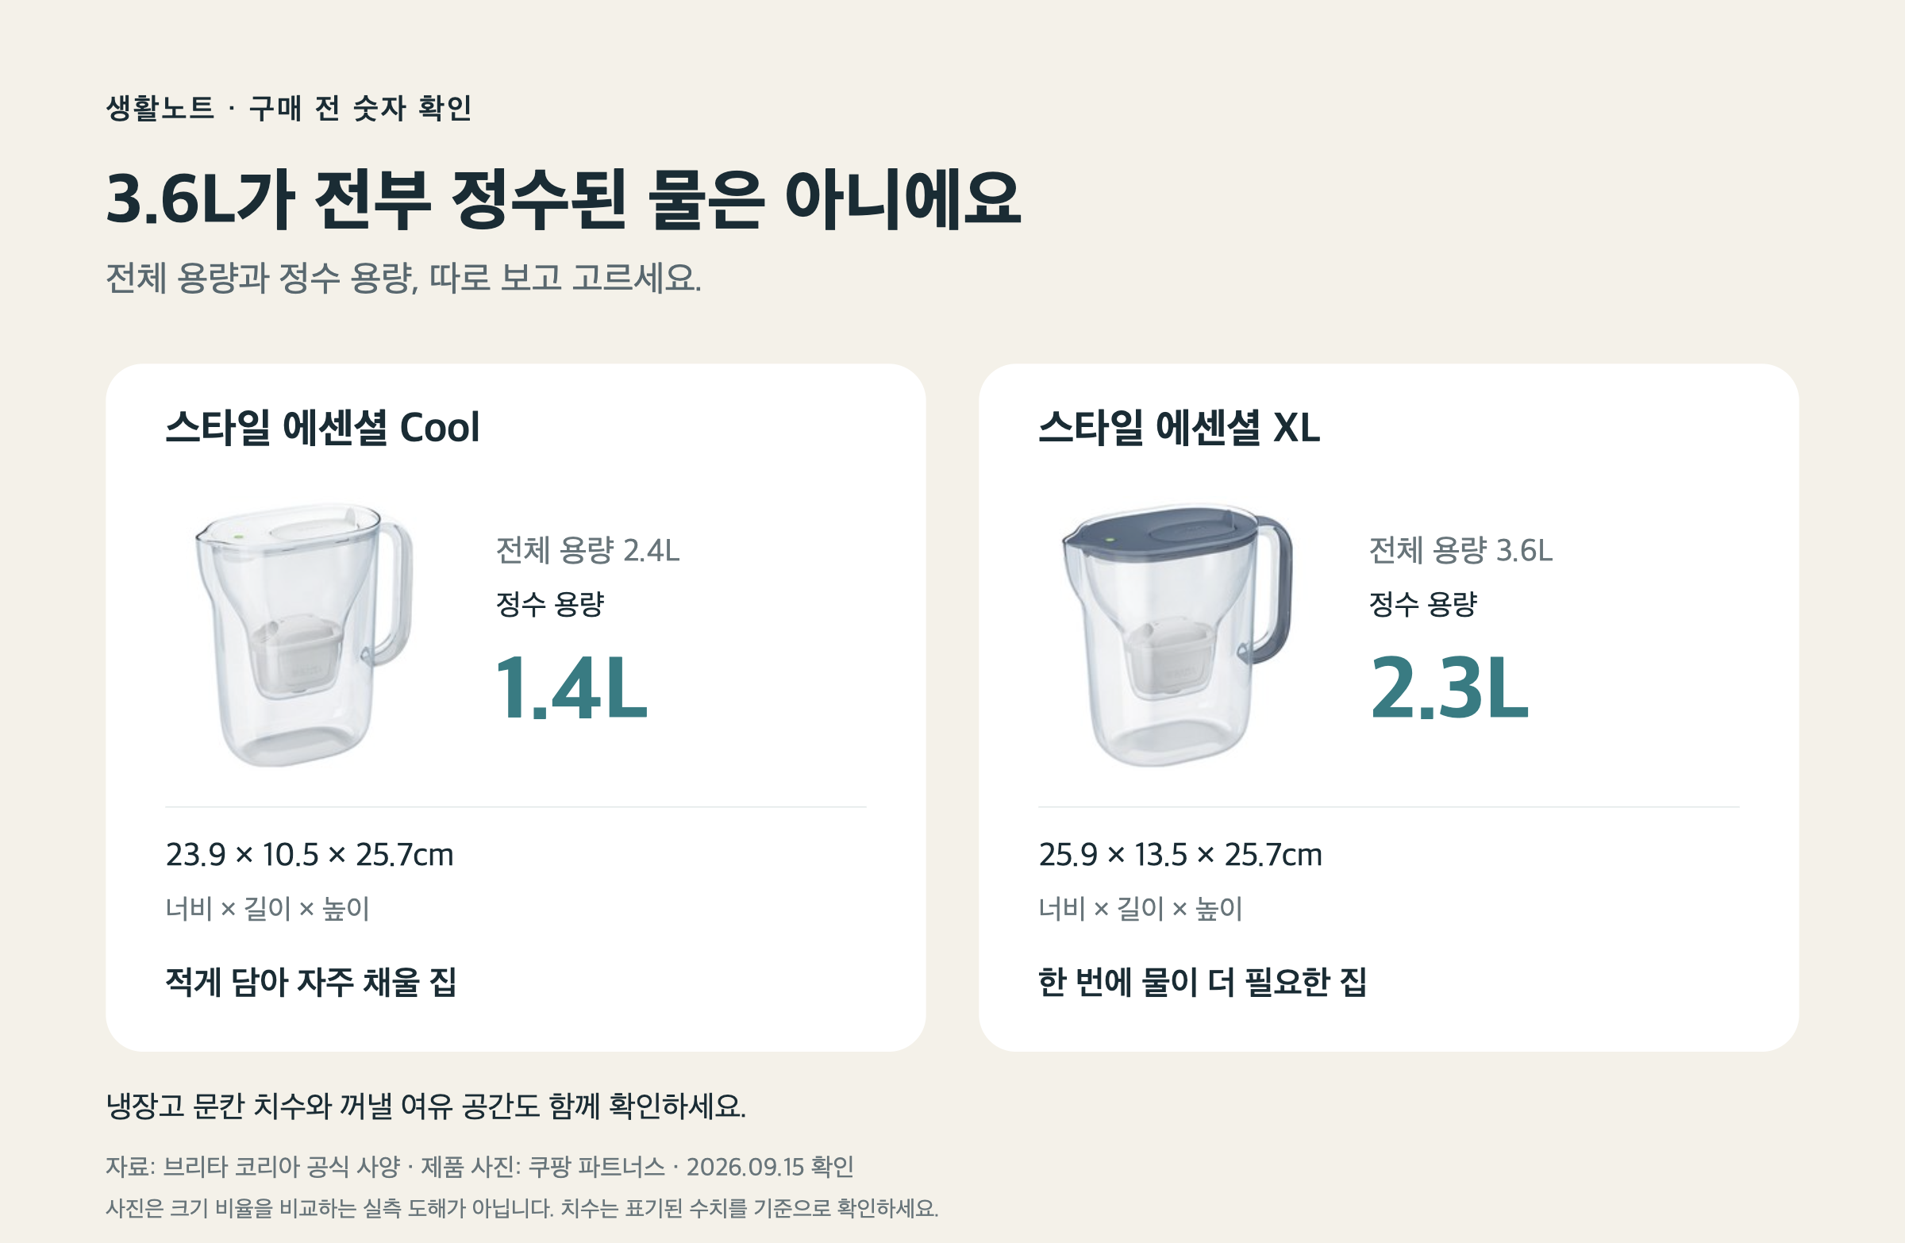Click the 스타일 에센셜 XL pitcher image
1905x1243 pixels.
[1176, 635]
